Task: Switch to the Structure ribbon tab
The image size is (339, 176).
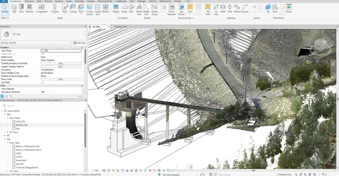Action: pyautogui.click(x=29, y=1)
